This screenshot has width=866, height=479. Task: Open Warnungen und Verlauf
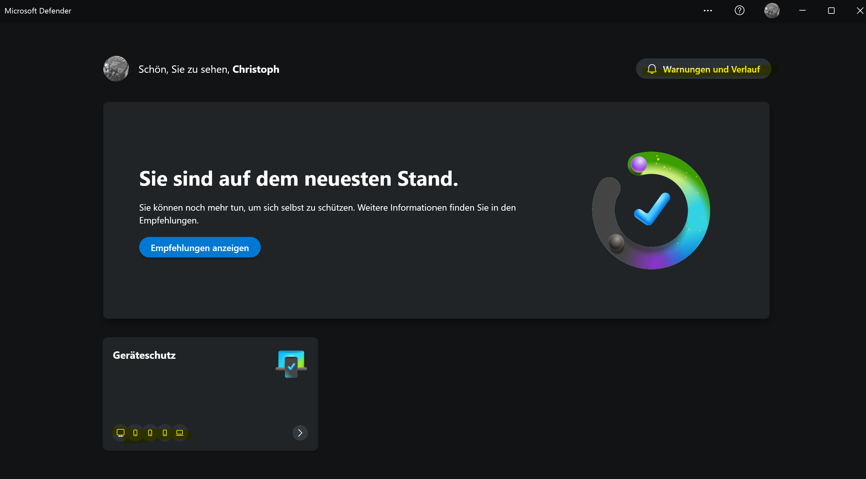[703, 69]
